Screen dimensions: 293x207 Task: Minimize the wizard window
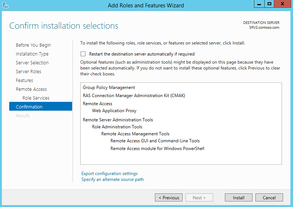pos(259,4)
